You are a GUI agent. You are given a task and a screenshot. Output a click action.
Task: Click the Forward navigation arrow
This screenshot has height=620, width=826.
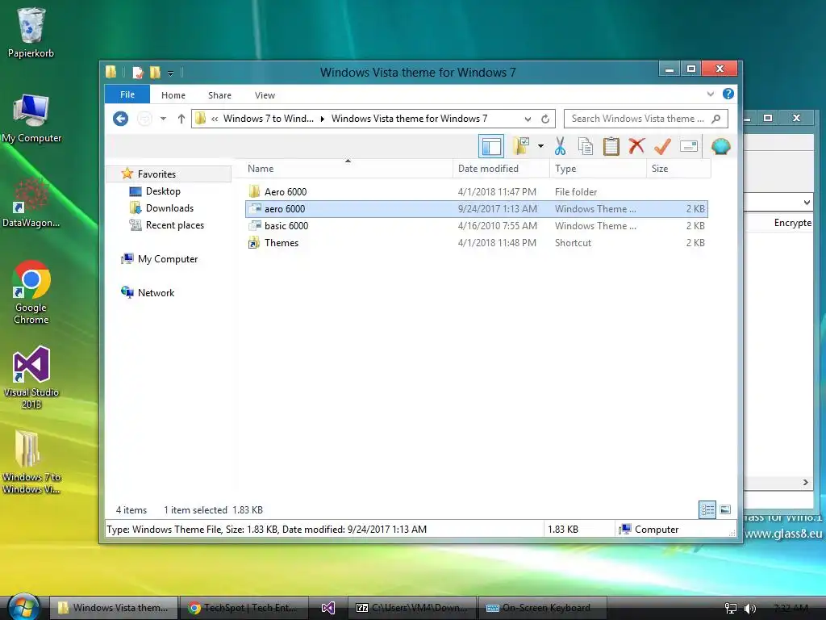pos(144,119)
